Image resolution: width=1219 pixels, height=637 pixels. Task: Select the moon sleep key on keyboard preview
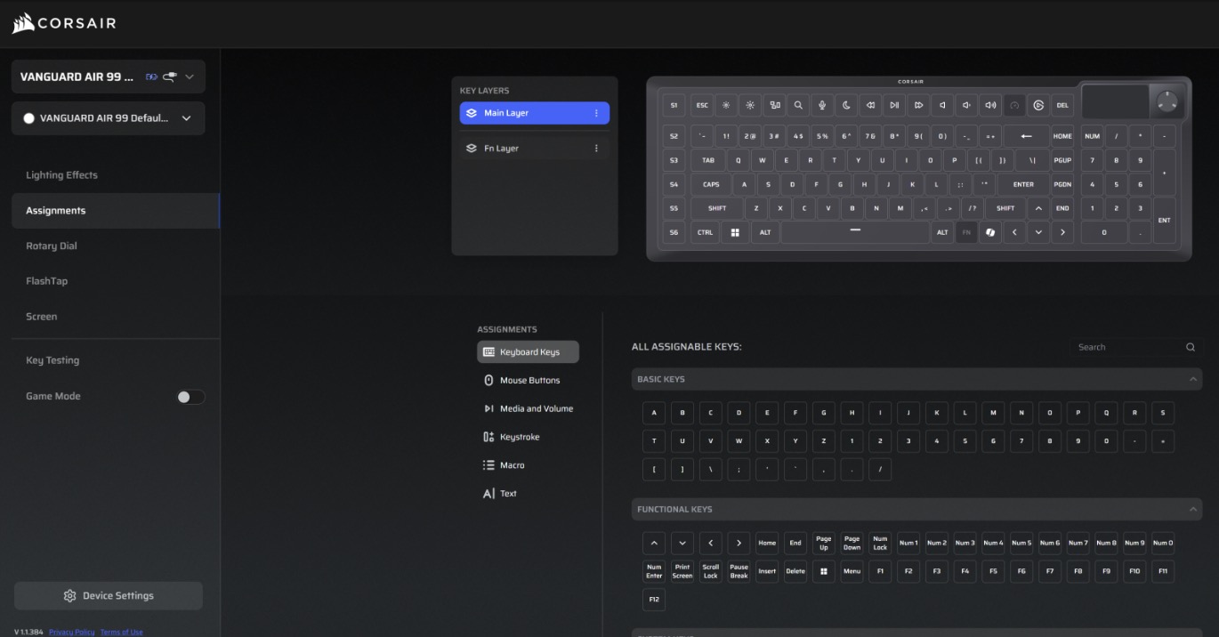coord(846,105)
